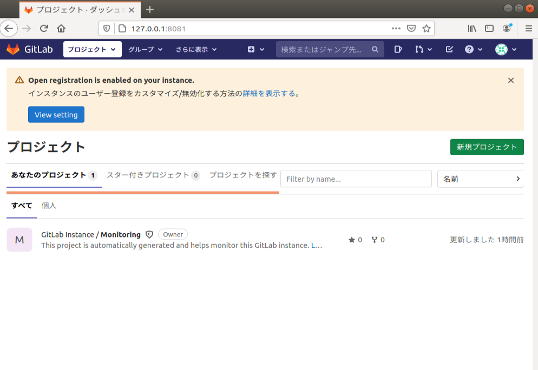Select the 個人 tab
Image resolution: width=538 pixels, height=370 pixels.
click(x=49, y=205)
